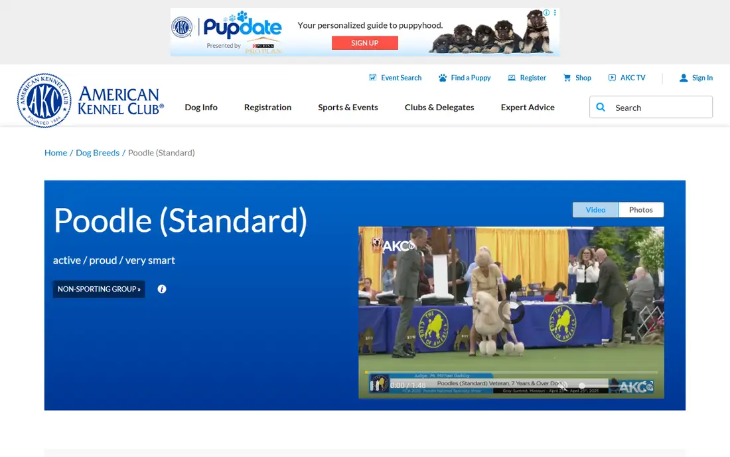Click Non-Sporting Group button
This screenshot has height=457, width=730.
click(x=99, y=289)
